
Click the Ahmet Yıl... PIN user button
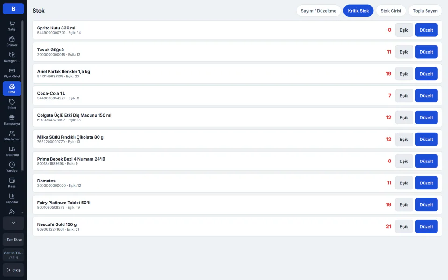[x=14, y=255]
